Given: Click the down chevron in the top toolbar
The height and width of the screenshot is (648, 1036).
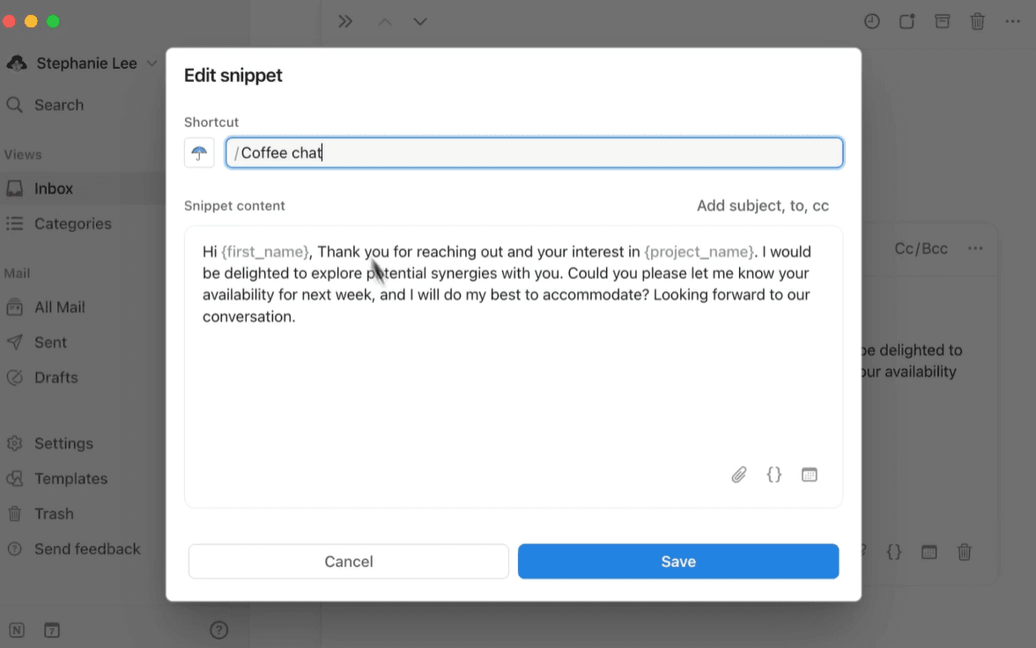Looking at the screenshot, I should click(419, 21).
